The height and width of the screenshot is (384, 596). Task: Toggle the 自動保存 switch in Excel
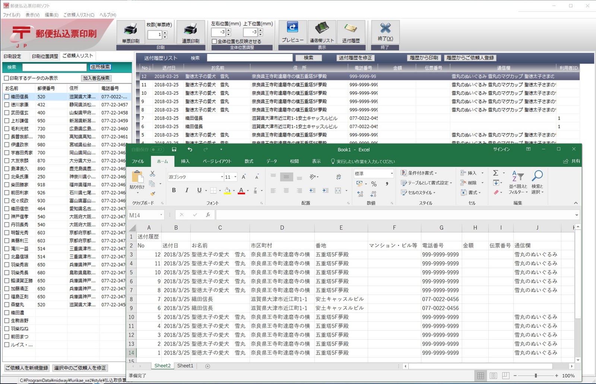point(157,149)
